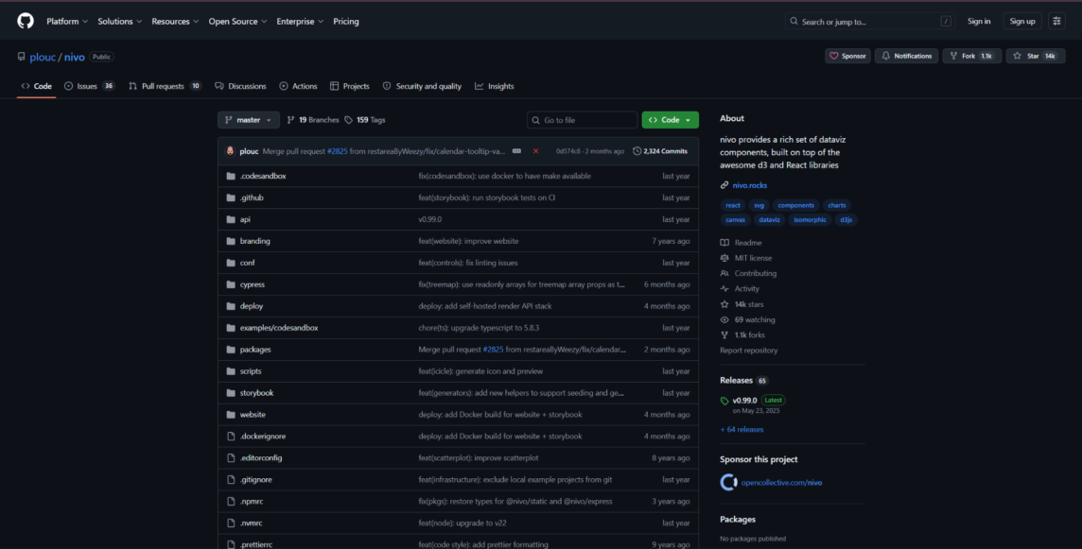Image resolution: width=1082 pixels, height=549 pixels.
Task: Switch to the Pull requests tab
Action: [165, 86]
